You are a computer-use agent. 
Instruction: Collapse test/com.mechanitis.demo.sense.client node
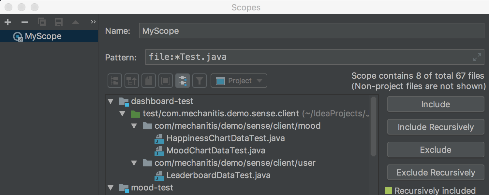122,114
